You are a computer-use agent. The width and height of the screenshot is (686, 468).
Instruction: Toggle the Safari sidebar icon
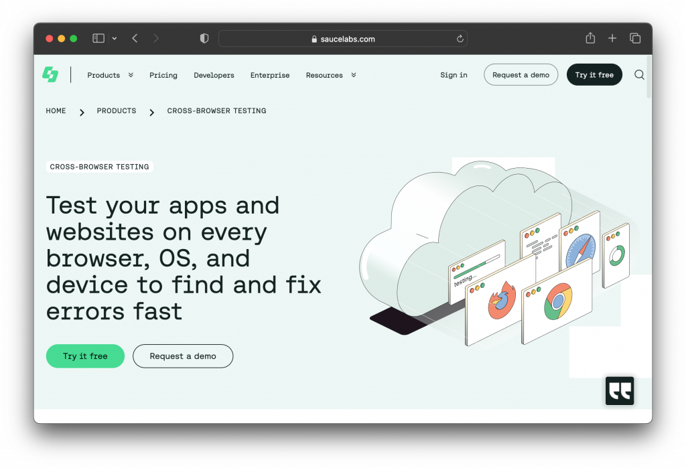[x=98, y=38]
